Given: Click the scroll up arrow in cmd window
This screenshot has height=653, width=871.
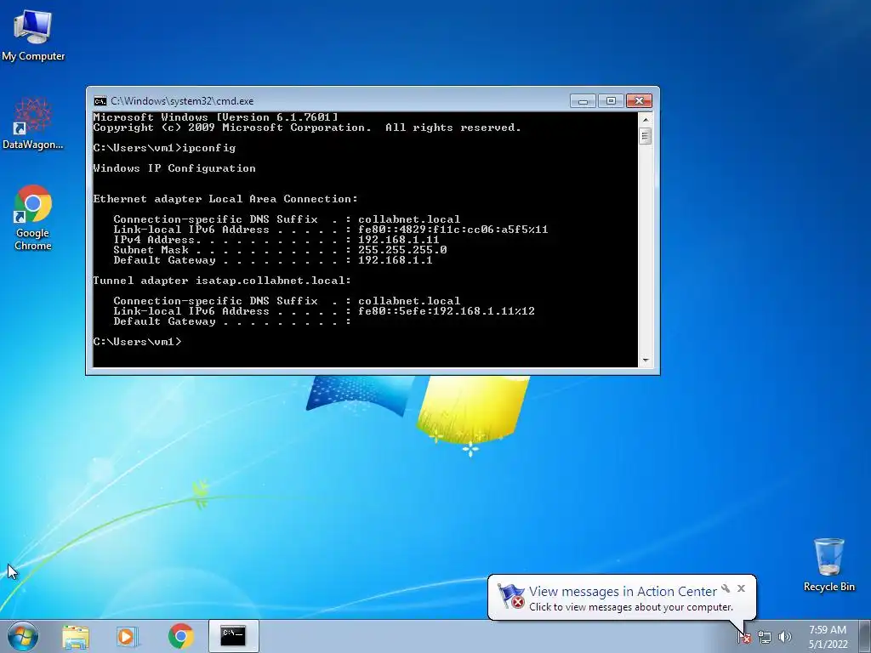Looking at the screenshot, I should [x=645, y=119].
